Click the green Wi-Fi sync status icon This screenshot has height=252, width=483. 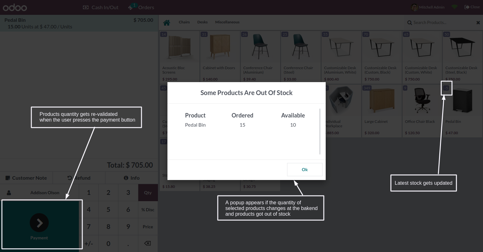pos(455,7)
